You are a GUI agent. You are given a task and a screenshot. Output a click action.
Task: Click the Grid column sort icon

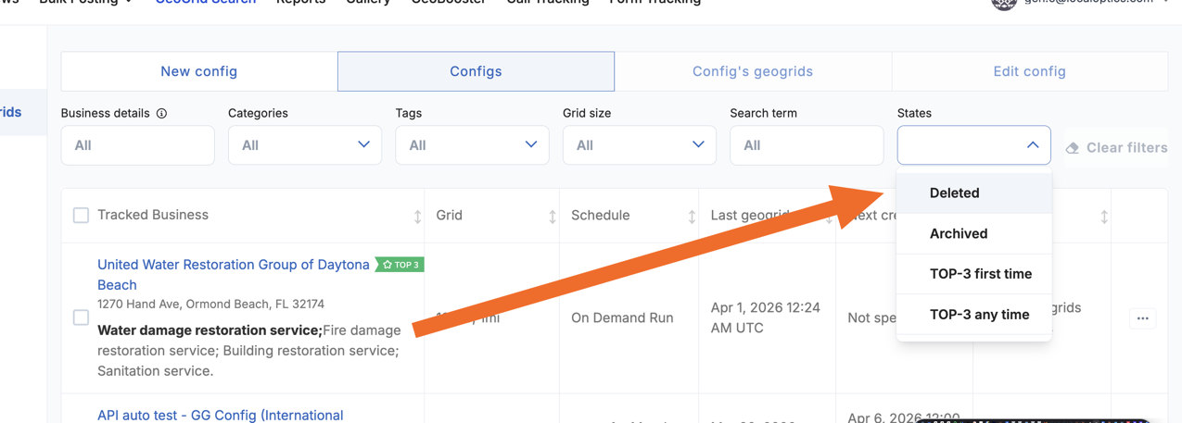pyautogui.click(x=553, y=217)
